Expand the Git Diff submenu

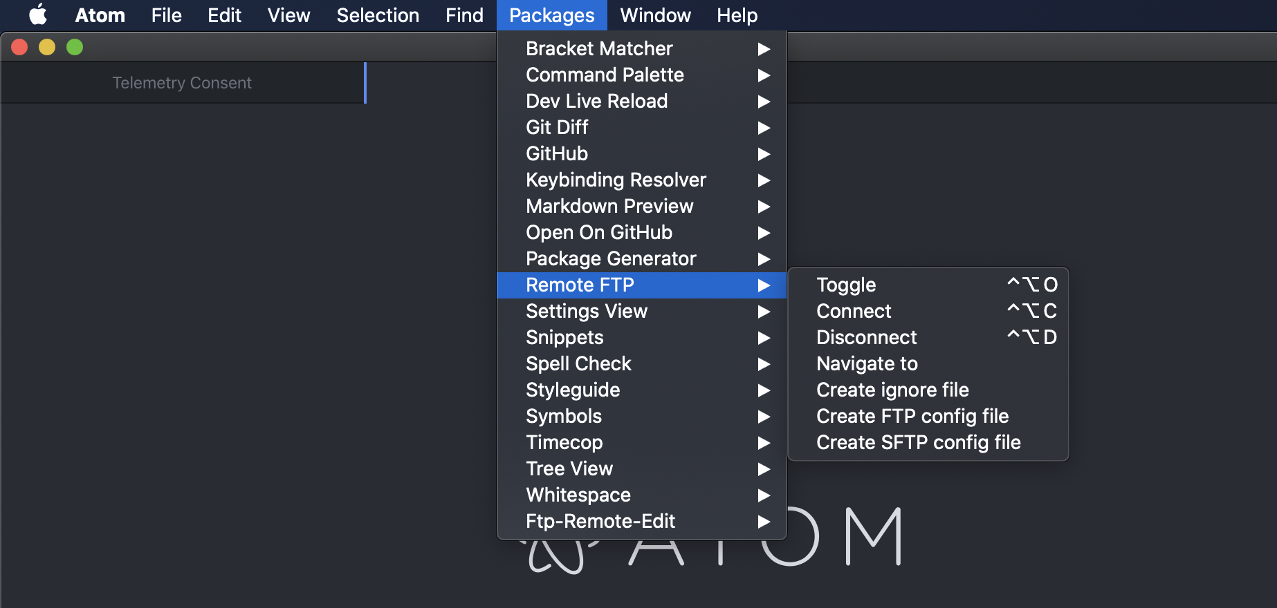642,128
